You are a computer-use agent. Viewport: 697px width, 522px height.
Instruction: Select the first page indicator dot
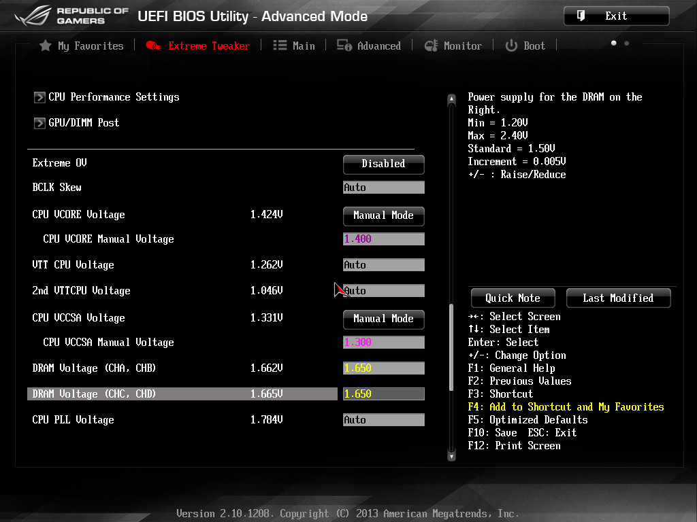click(x=614, y=43)
